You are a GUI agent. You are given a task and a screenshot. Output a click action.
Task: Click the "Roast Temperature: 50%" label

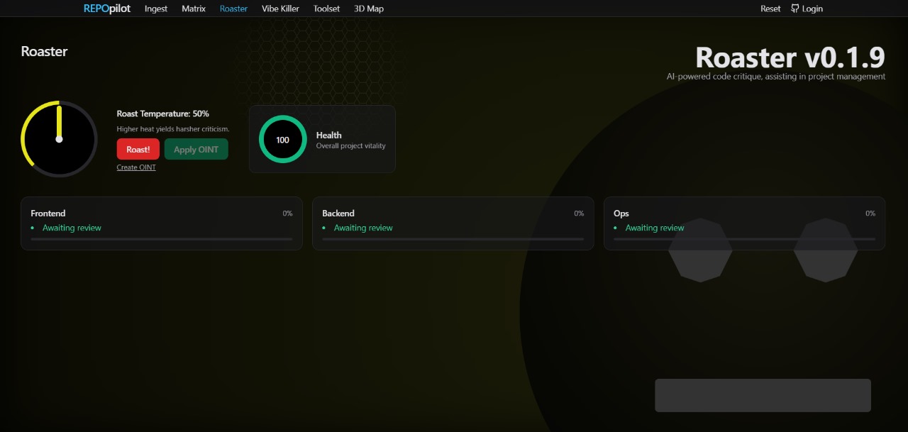[163, 113]
